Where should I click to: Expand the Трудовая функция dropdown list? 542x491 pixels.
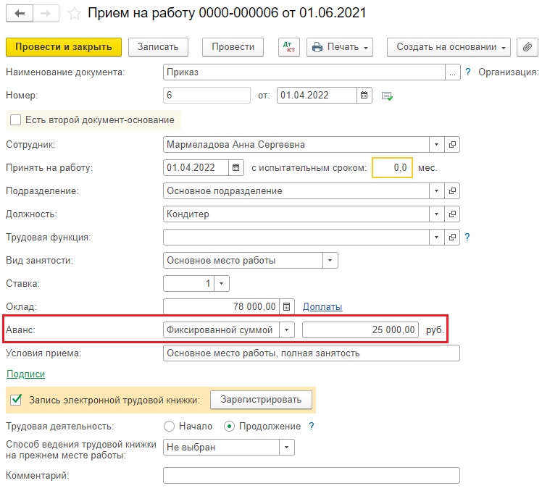(437, 237)
